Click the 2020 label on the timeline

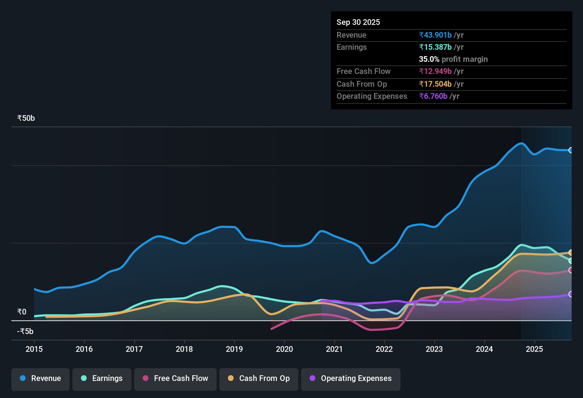tap(284, 349)
